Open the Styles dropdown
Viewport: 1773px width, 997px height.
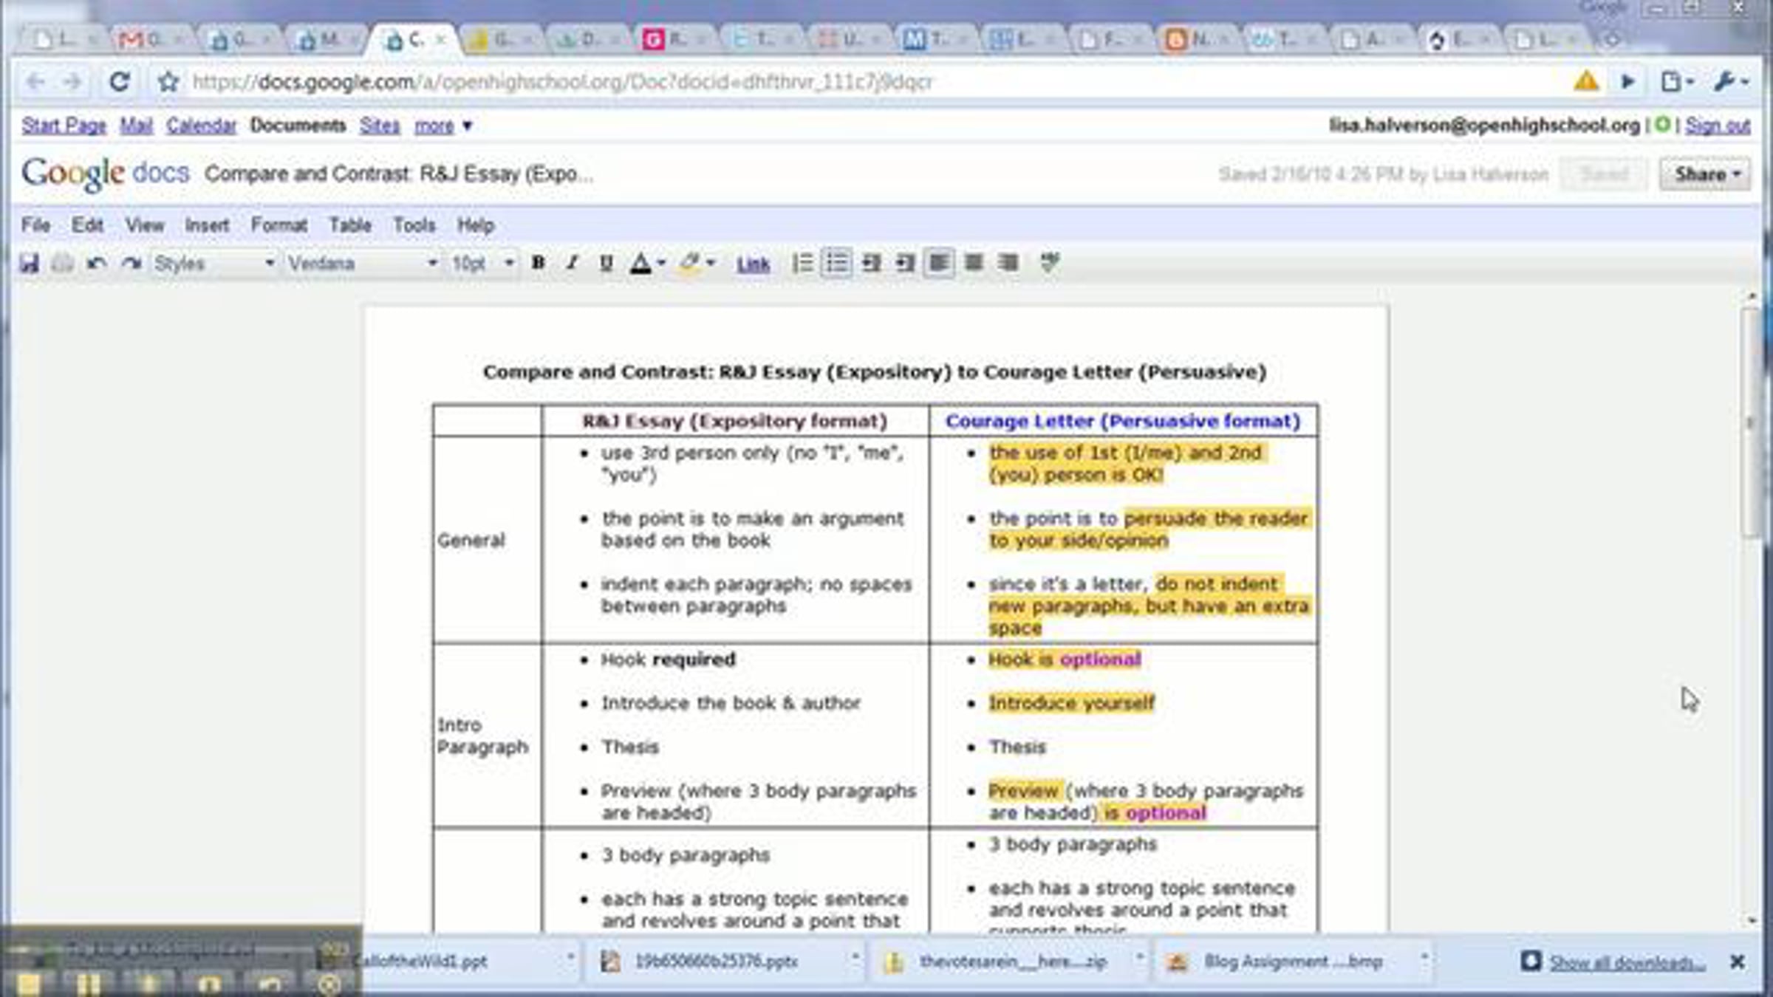coord(213,264)
